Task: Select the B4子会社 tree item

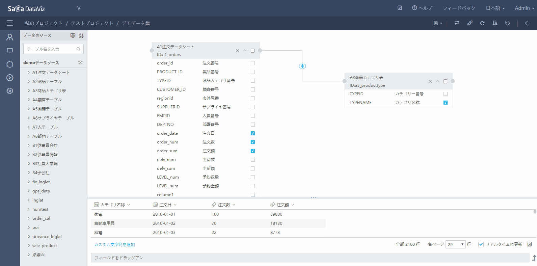Action: (41, 172)
